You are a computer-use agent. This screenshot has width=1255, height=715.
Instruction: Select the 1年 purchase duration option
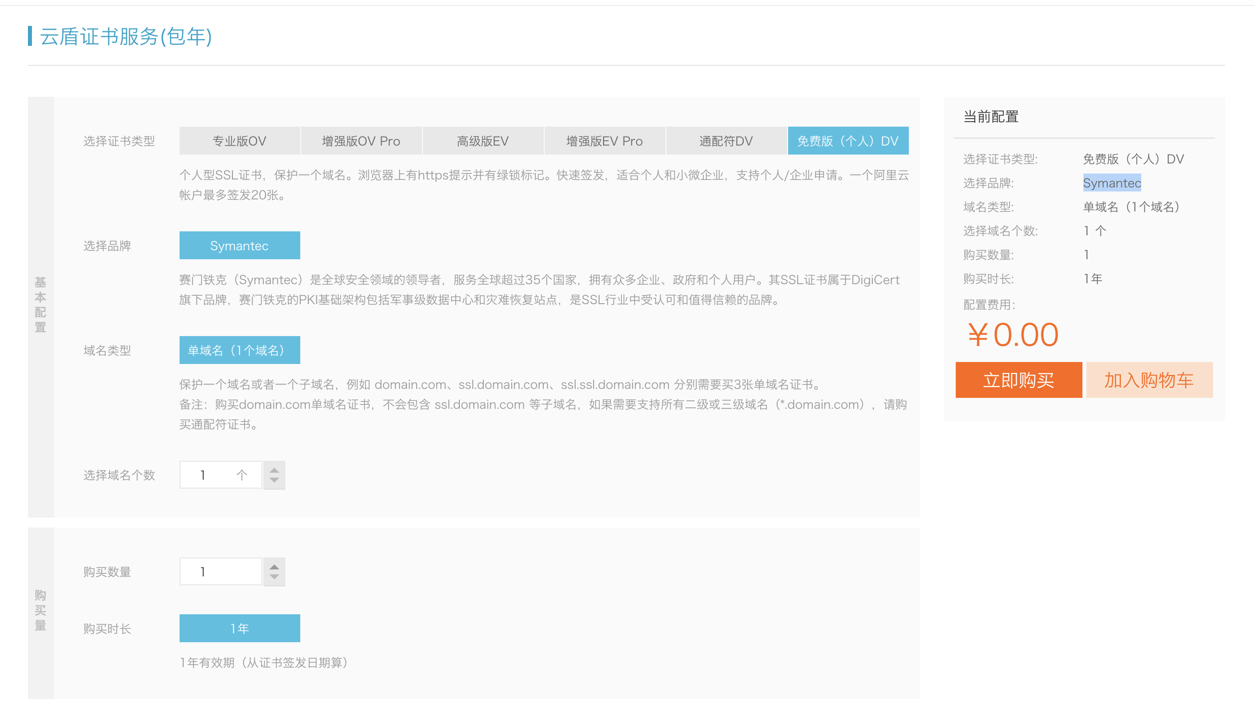(239, 629)
